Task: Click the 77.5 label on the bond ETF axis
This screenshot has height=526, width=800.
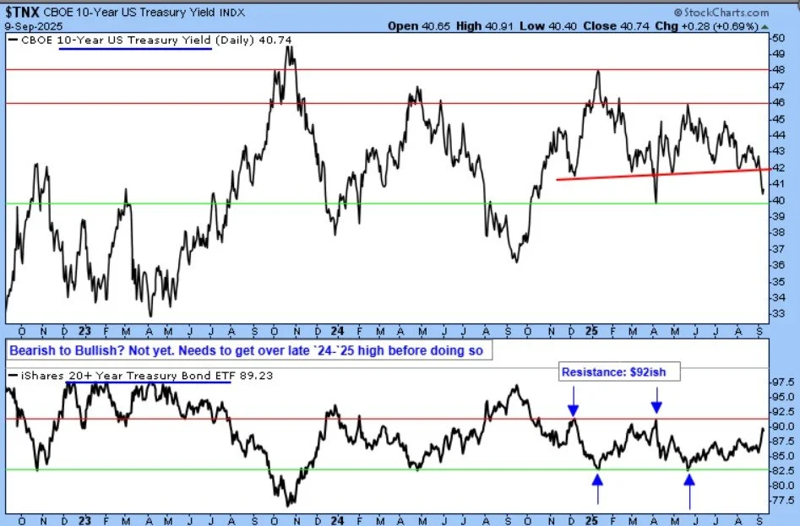Action: (783, 501)
